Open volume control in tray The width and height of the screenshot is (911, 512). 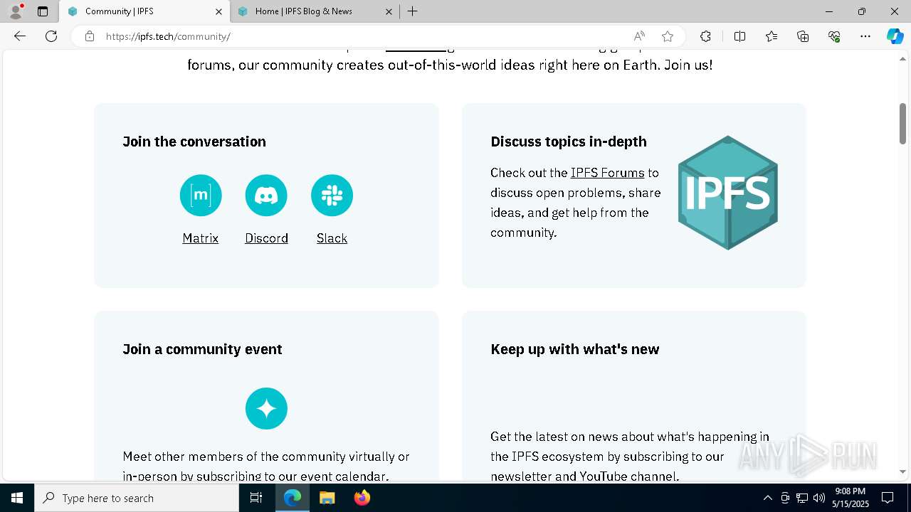[x=819, y=498]
